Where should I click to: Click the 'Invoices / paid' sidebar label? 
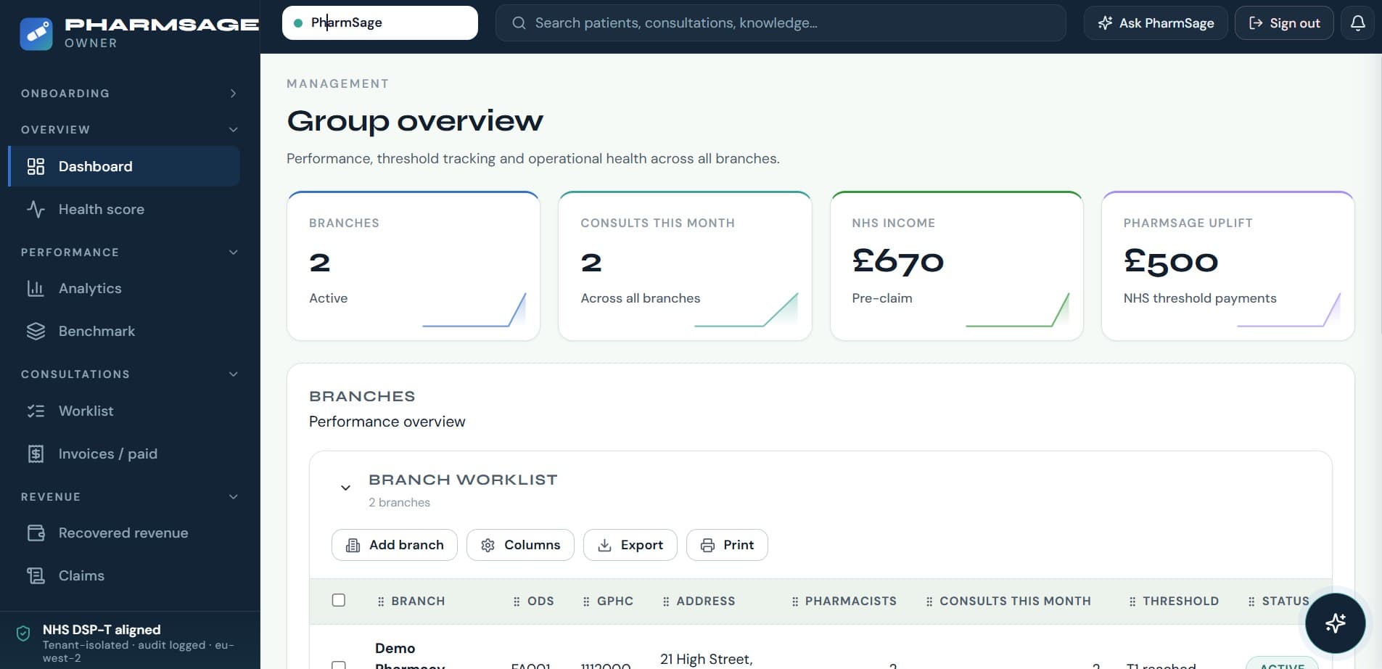[108, 453]
